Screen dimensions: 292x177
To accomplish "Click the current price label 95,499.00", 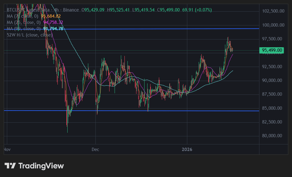I will pos(272,50).
